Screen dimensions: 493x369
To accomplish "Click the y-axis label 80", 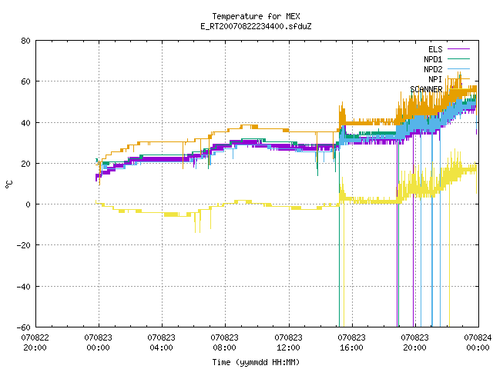I will click(25, 41).
